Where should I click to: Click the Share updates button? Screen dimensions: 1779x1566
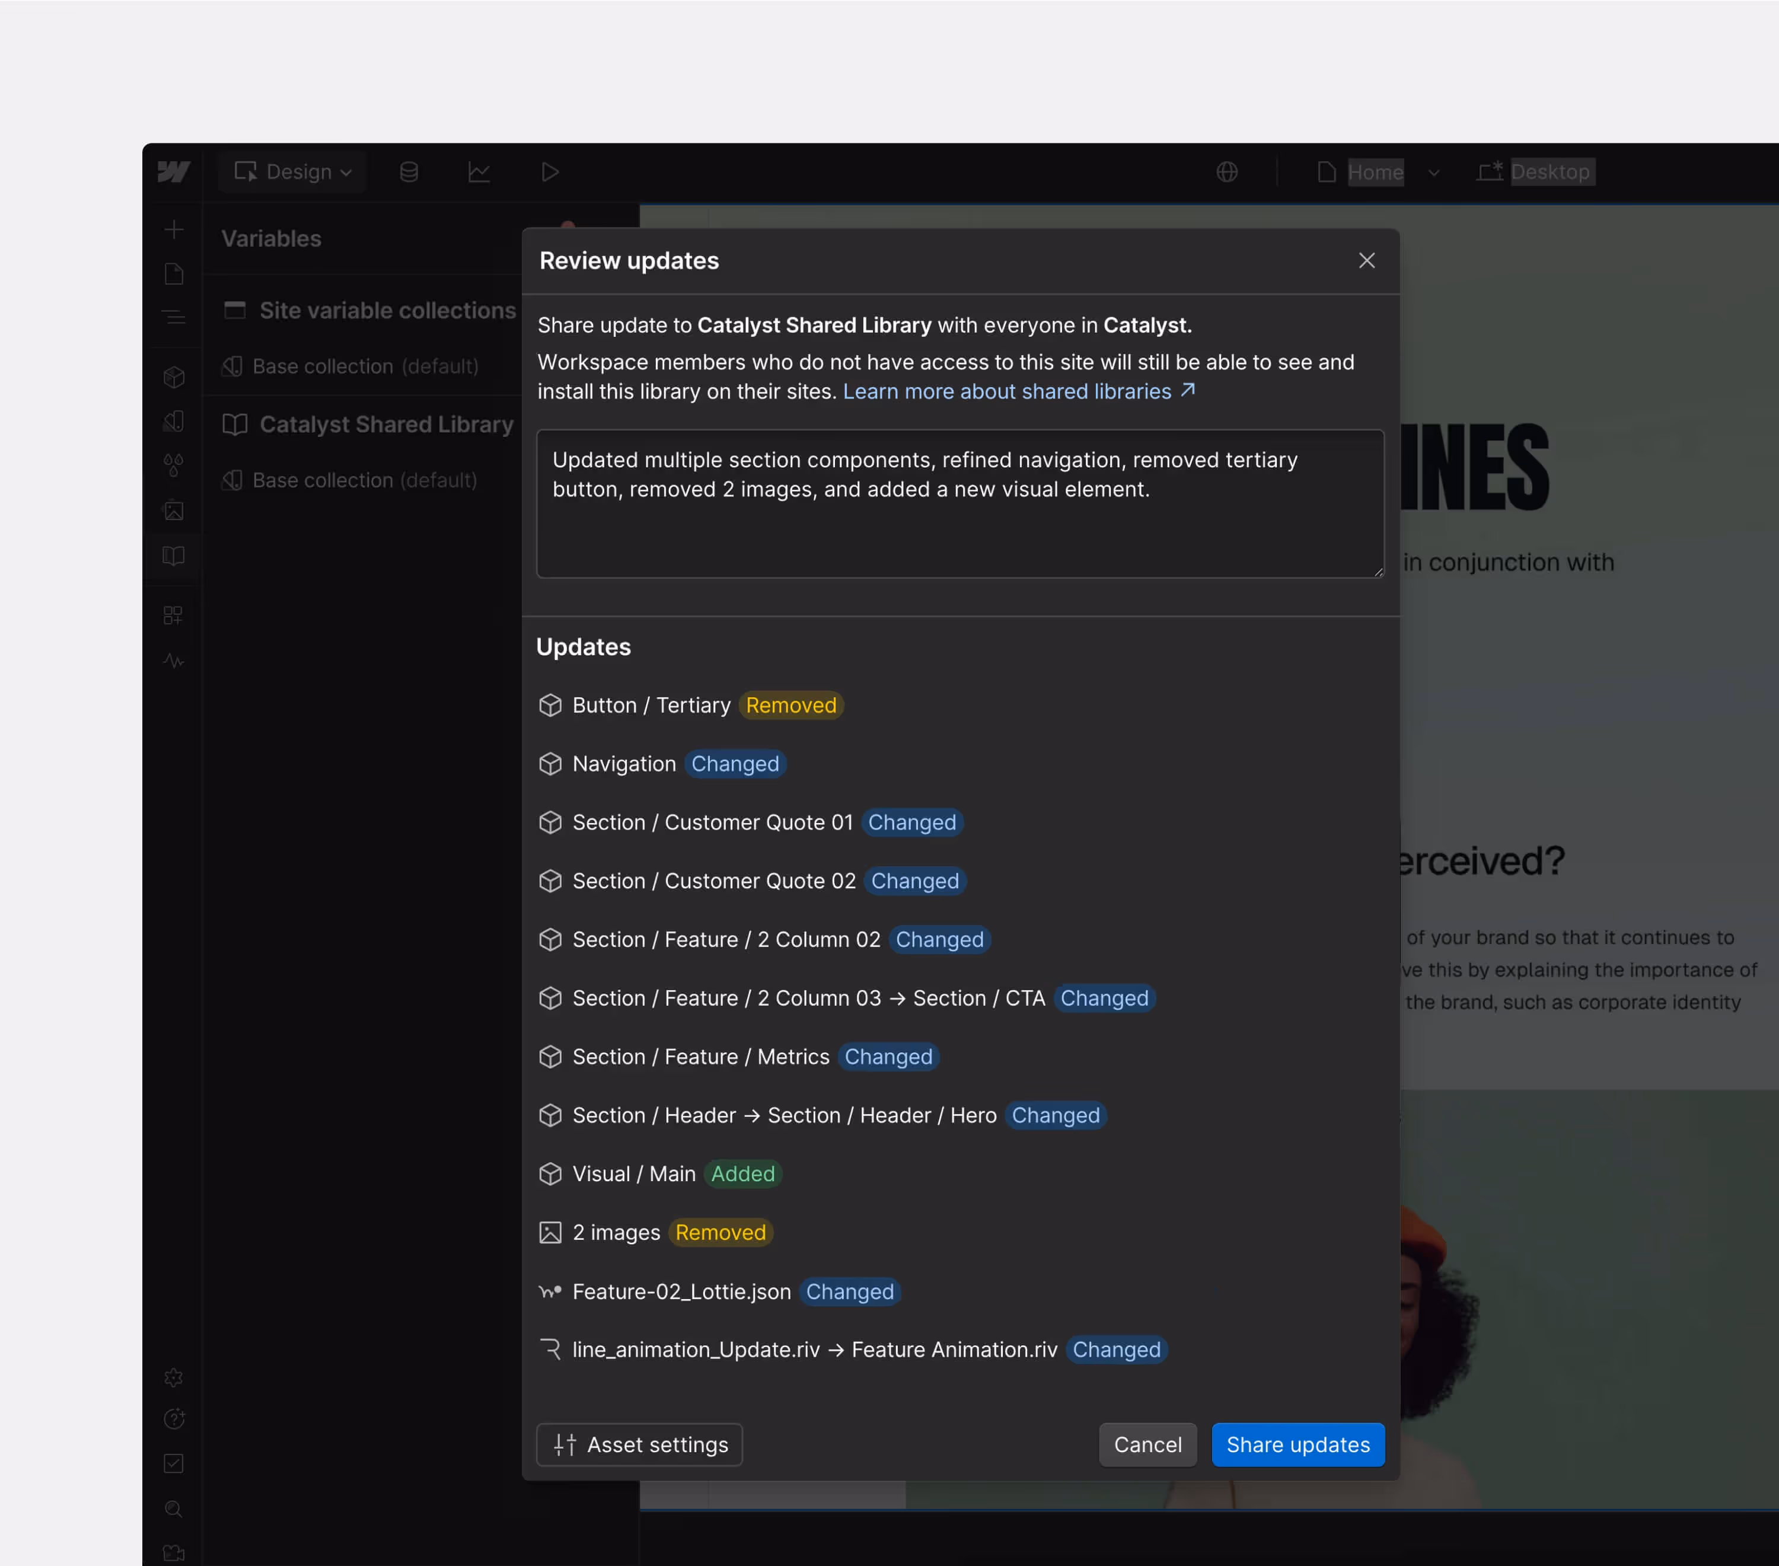[1297, 1444]
